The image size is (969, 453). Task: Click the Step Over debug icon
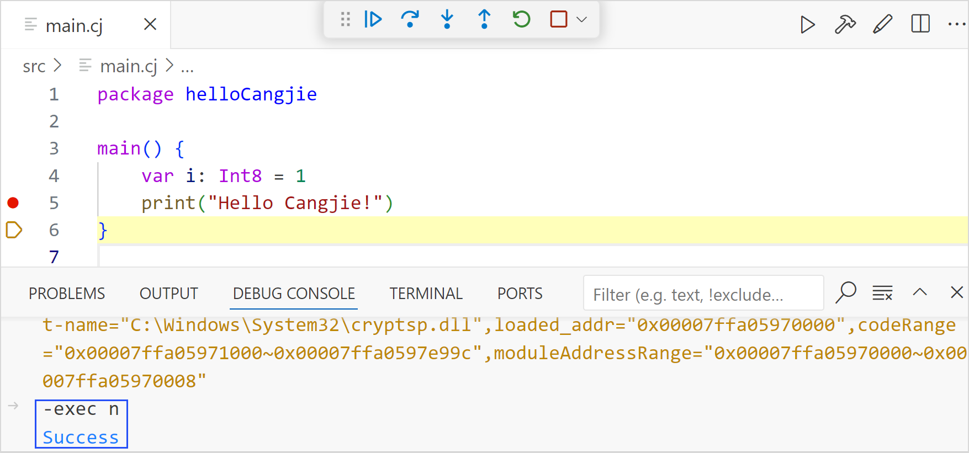[x=410, y=20]
